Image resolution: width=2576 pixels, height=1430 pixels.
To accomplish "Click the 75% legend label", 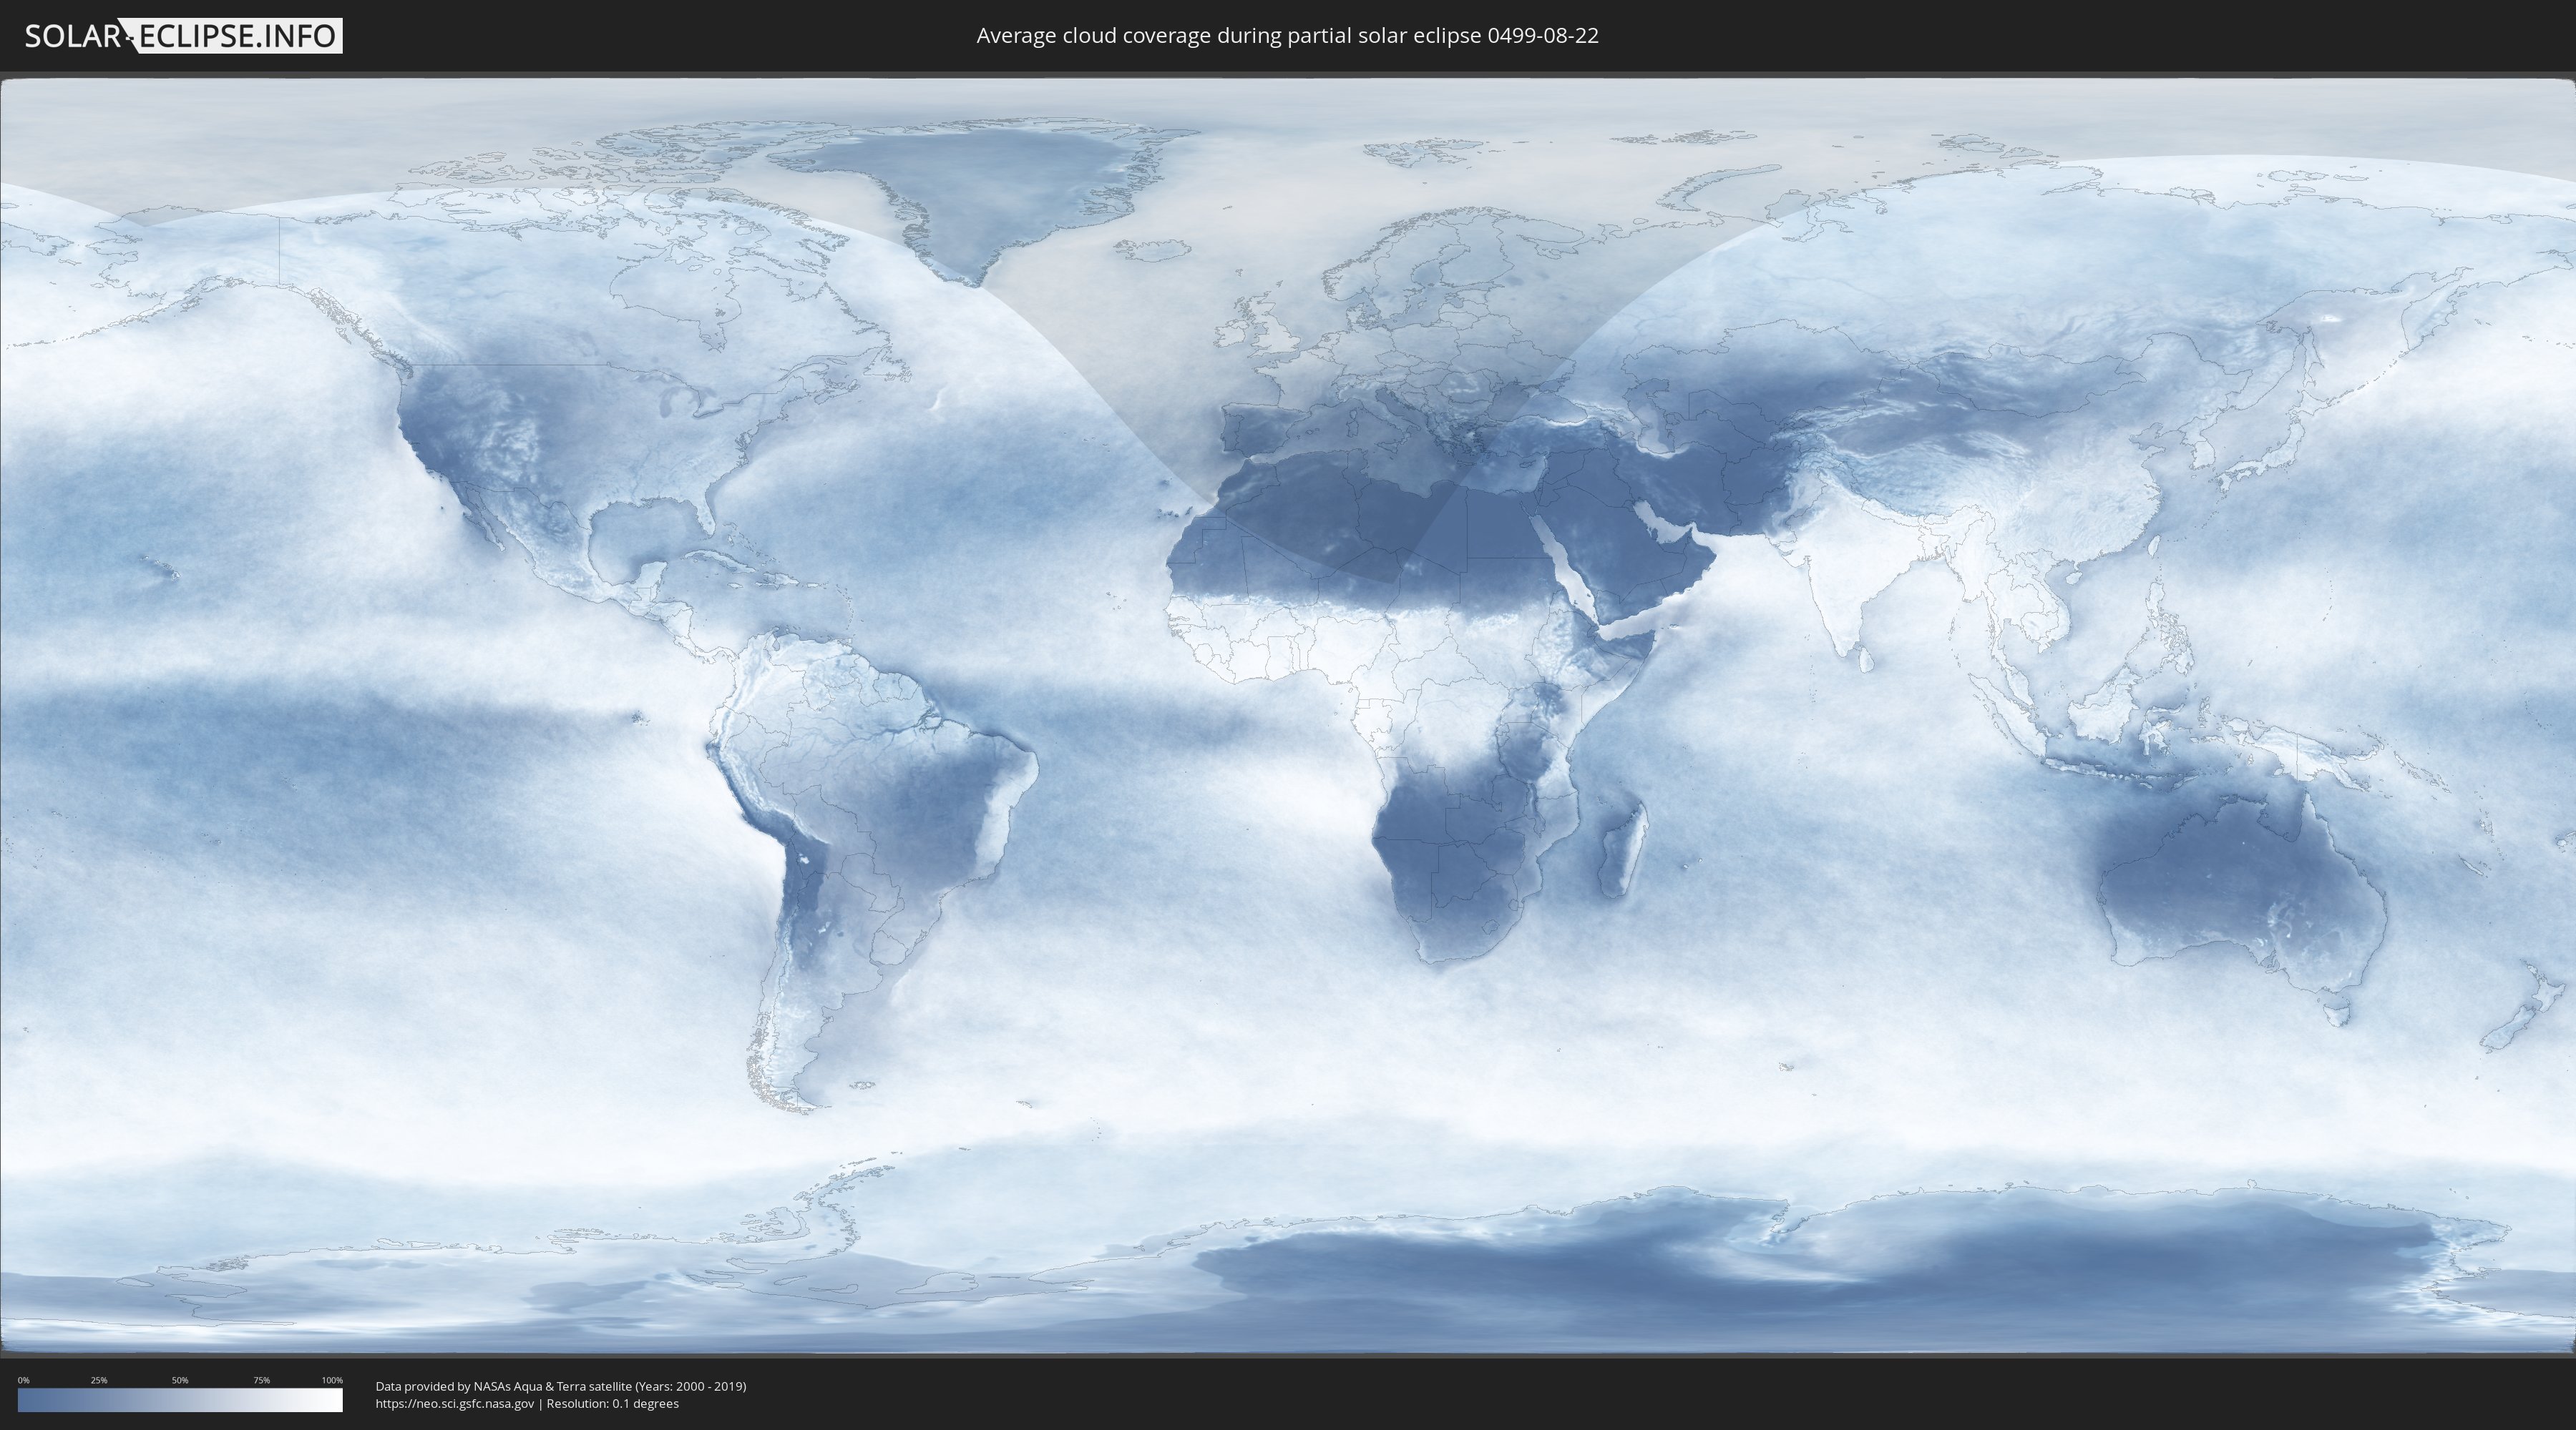I will coord(262,1380).
